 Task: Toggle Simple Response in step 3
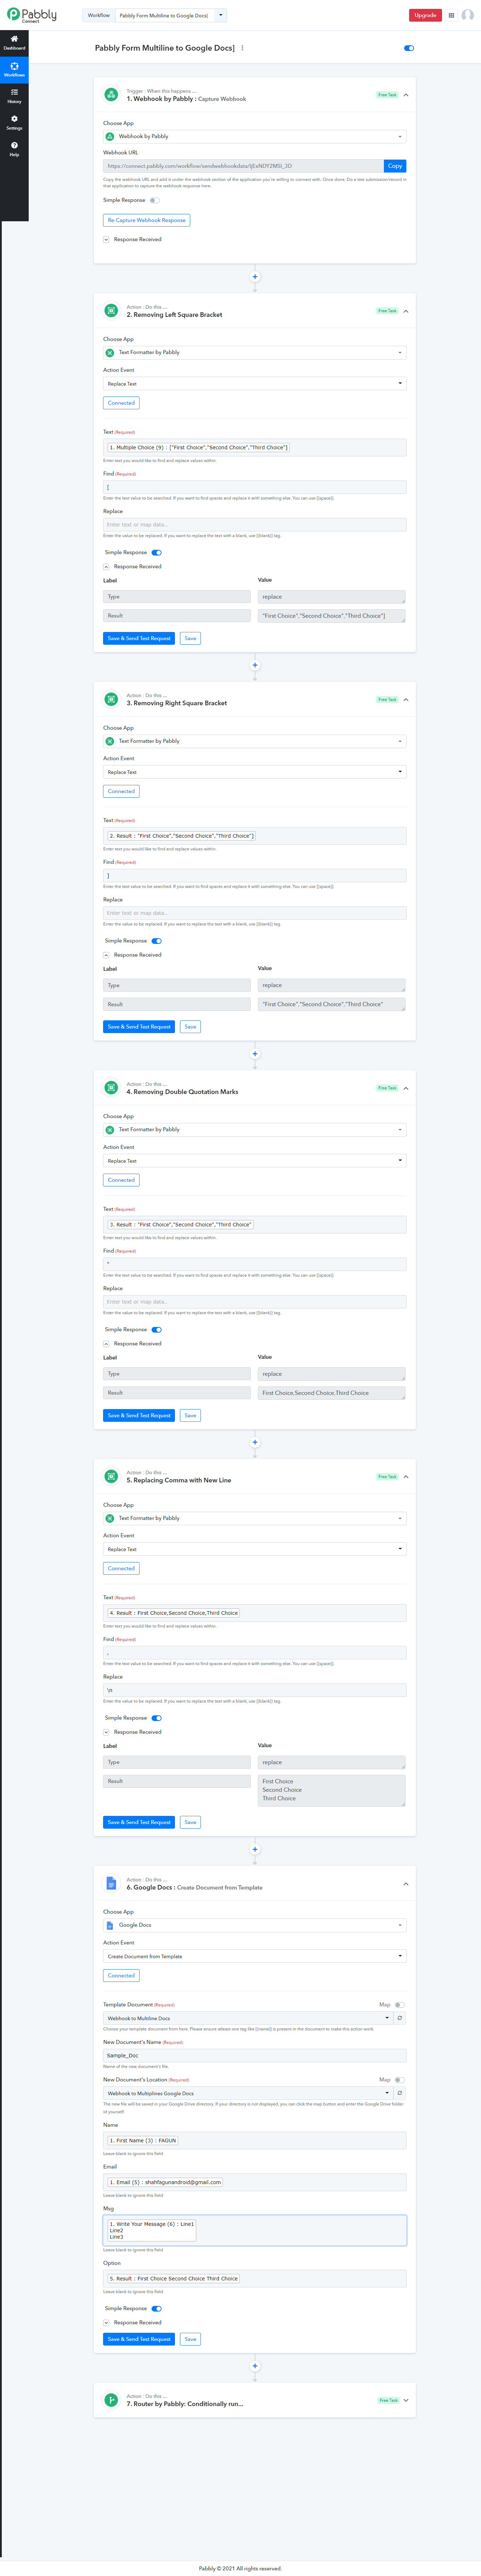tap(156, 941)
